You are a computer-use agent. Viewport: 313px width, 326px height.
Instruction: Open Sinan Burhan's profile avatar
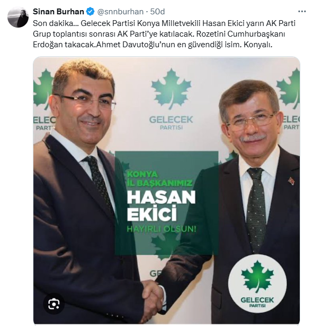18,18
